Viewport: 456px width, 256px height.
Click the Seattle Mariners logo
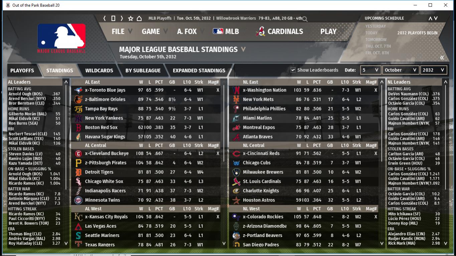coord(78,236)
